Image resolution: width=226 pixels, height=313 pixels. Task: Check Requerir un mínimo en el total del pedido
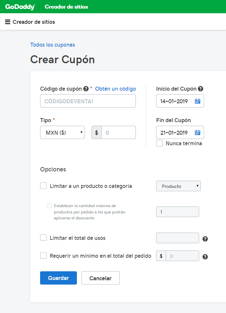tap(43, 255)
